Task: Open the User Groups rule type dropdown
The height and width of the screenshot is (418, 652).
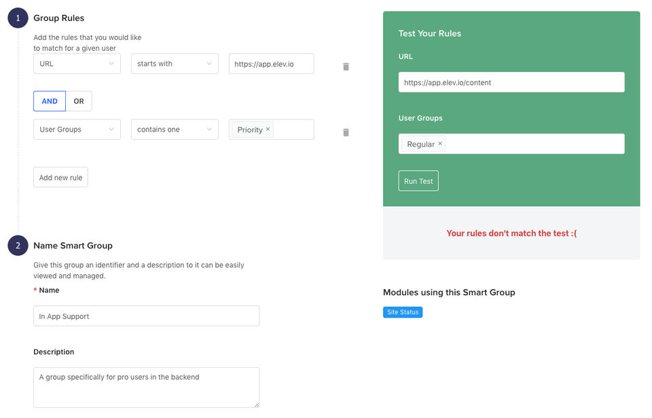Action: coord(77,130)
